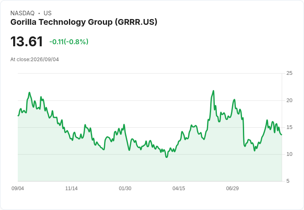
Task: Click the final data point at chart's right end
Action: (x=282, y=134)
